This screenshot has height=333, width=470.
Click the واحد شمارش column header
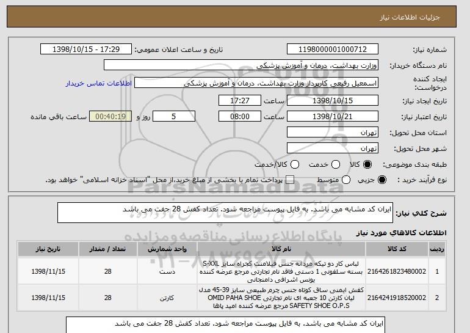pos(167,249)
